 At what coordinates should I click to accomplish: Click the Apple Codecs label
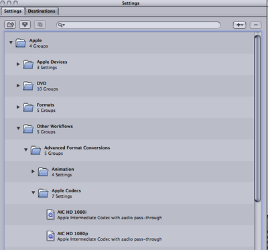[x=66, y=190]
